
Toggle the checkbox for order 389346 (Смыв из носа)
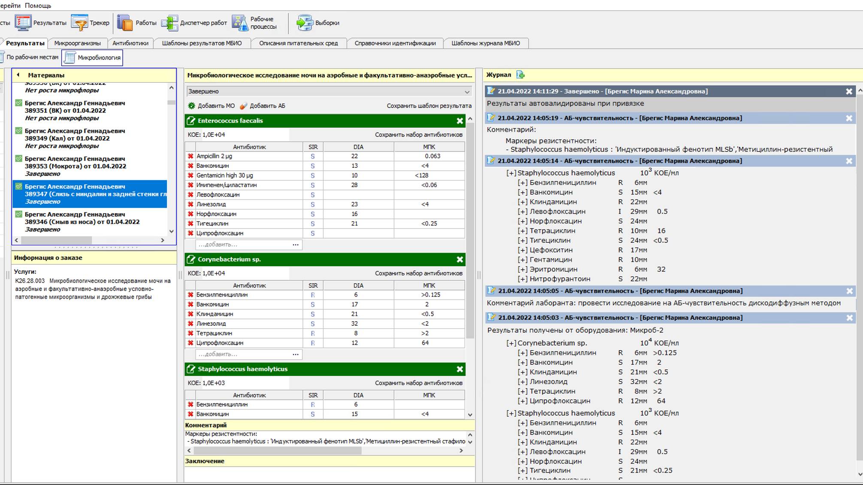pos(19,214)
